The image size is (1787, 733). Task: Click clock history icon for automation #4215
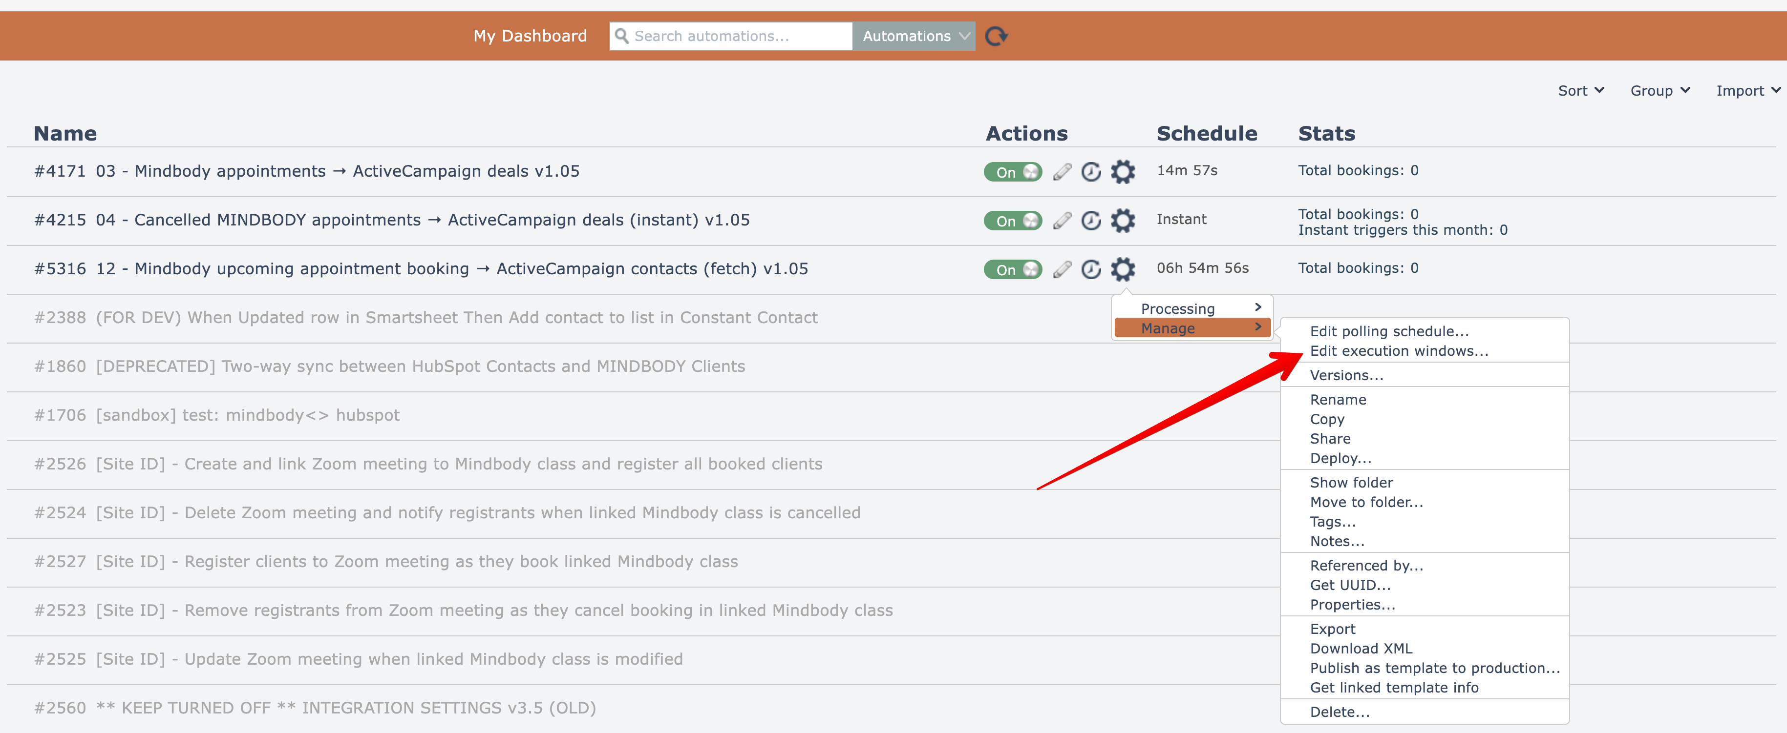point(1091,220)
